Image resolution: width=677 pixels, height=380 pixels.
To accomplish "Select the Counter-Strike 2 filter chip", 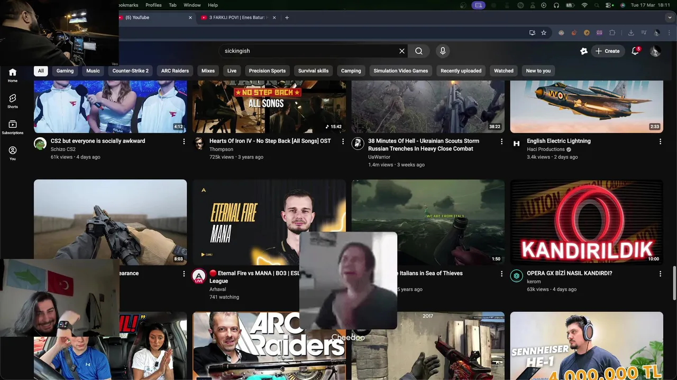I will pyautogui.click(x=130, y=71).
